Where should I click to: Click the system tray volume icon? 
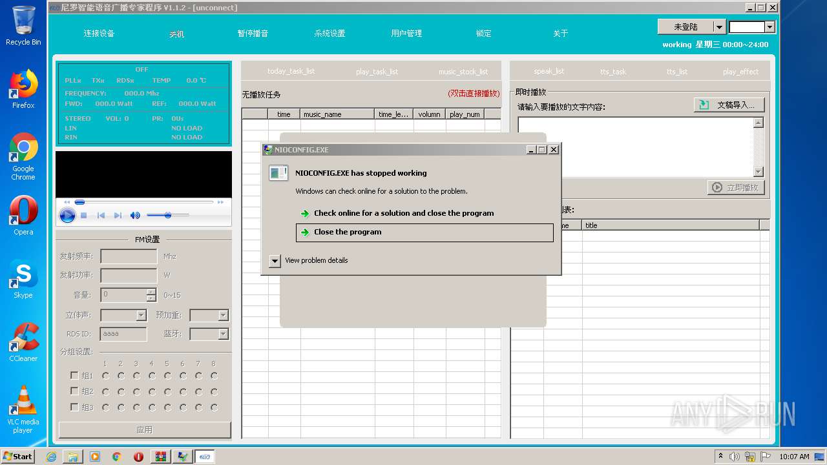point(735,457)
